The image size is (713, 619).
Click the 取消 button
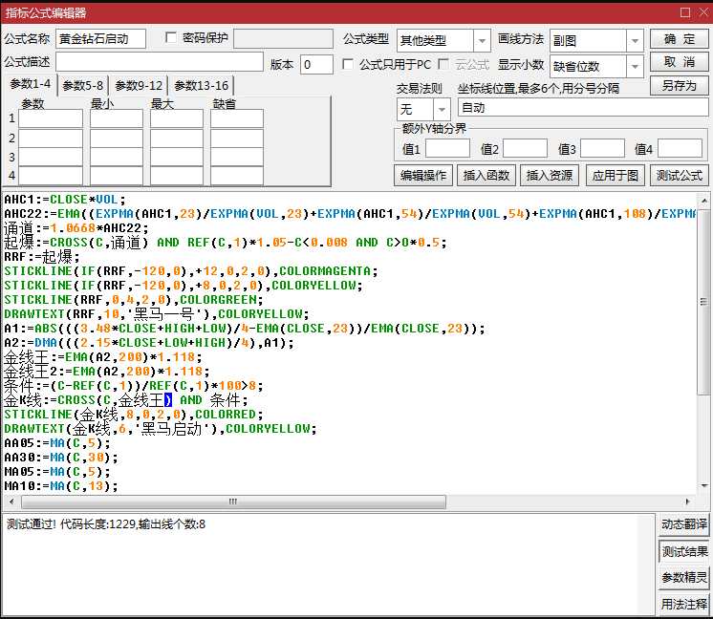click(x=680, y=62)
